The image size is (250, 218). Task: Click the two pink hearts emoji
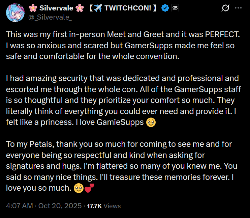(89, 188)
